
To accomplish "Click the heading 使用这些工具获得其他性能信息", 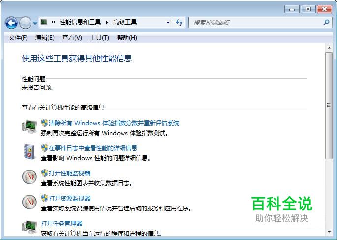I will [x=77, y=58].
